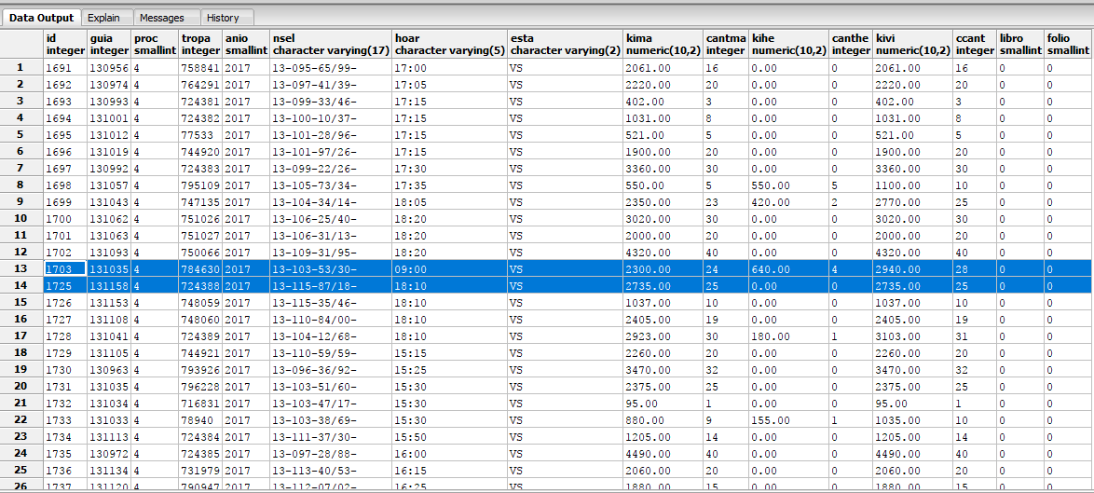1094x493 pixels.
Task: Select the "folio" smallint column header
Action: pyautogui.click(x=1067, y=44)
